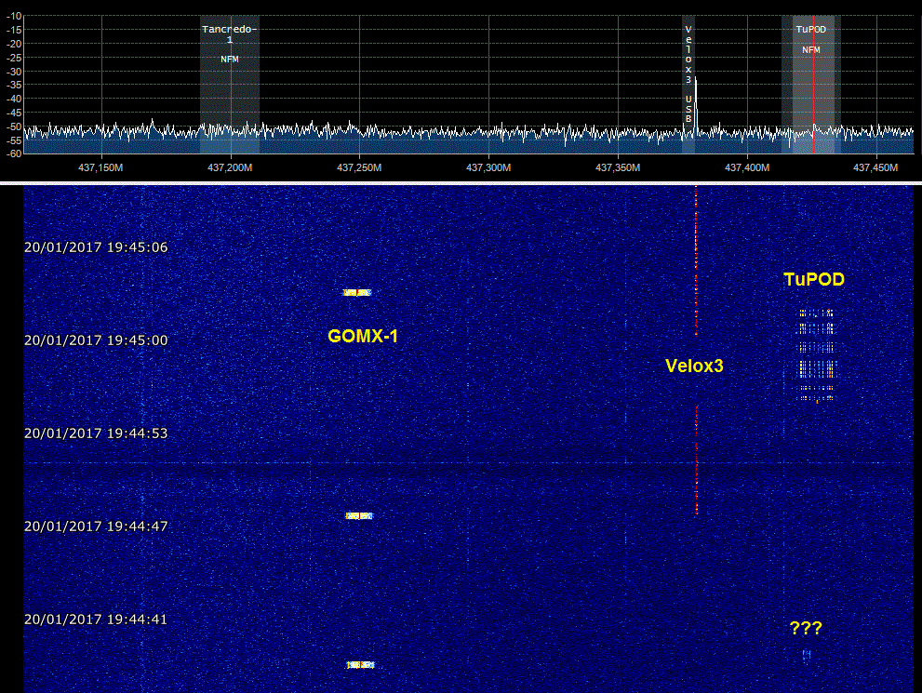Image resolution: width=922 pixels, height=693 pixels.
Task: Click the GOMX-1 burst near 19:44:47
Action: tap(359, 515)
